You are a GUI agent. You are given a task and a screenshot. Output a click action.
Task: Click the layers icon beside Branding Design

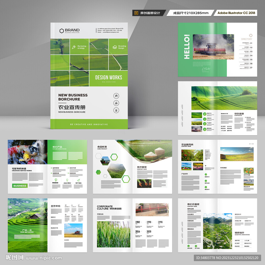click(x=115, y=47)
